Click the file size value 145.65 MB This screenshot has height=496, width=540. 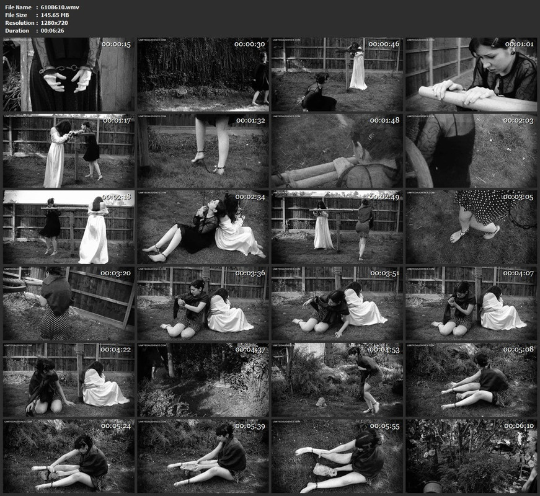tap(55, 15)
